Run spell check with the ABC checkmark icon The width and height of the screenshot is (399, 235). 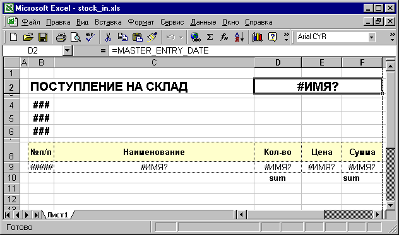[90, 37]
